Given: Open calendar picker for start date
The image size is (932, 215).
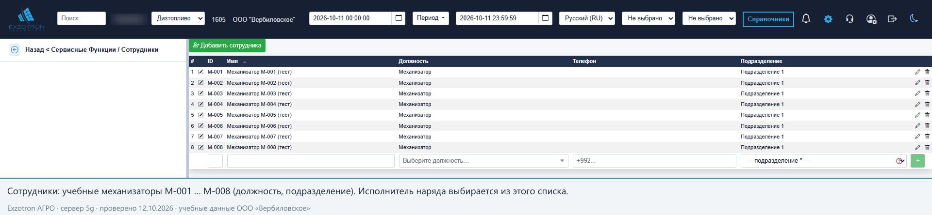Looking at the screenshot, I should click(399, 18).
